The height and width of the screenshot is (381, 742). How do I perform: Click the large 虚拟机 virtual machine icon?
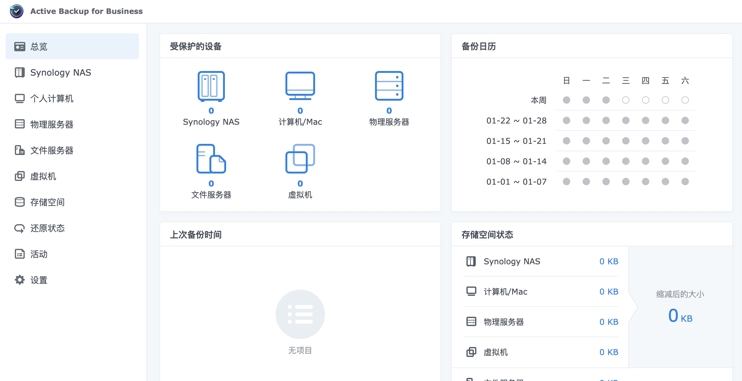point(300,159)
